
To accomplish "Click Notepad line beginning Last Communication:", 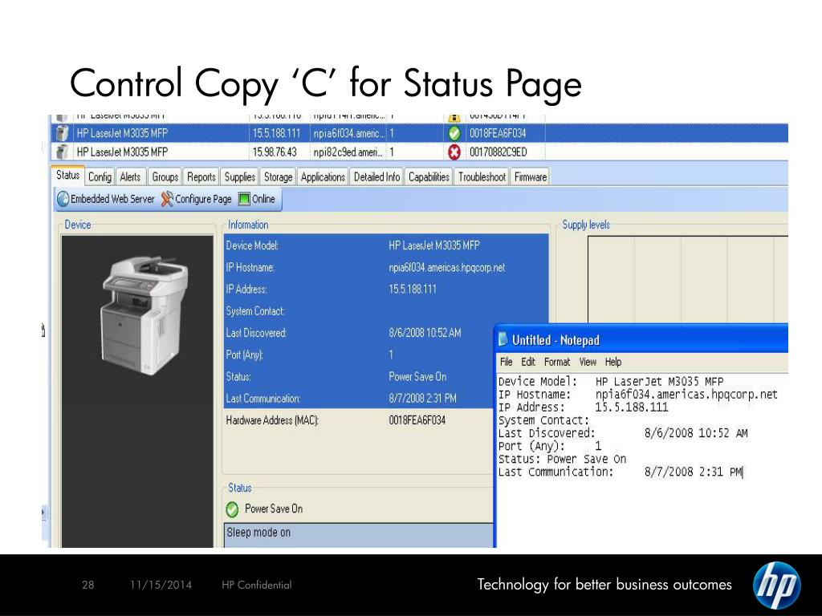I will tap(621, 472).
